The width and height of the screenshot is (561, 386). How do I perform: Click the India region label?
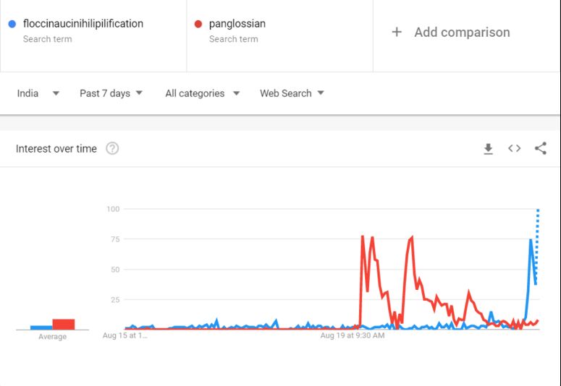[x=28, y=93]
